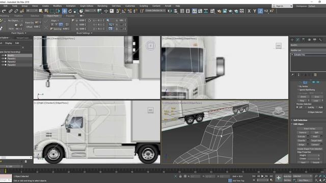Click the Insert Vertex button
326x183 pixels.
[310, 129]
